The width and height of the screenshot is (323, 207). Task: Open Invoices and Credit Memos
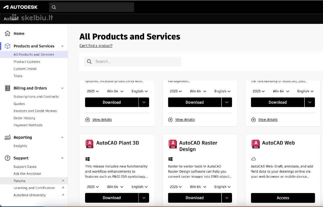(x=35, y=111)
